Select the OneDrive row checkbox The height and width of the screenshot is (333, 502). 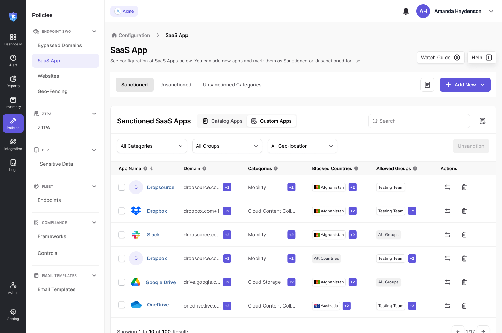coord(122,305)
